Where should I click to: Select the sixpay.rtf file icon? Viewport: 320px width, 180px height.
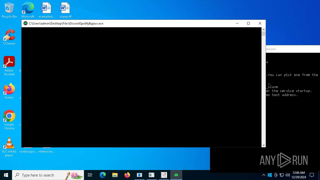click(x=65, y=10)
